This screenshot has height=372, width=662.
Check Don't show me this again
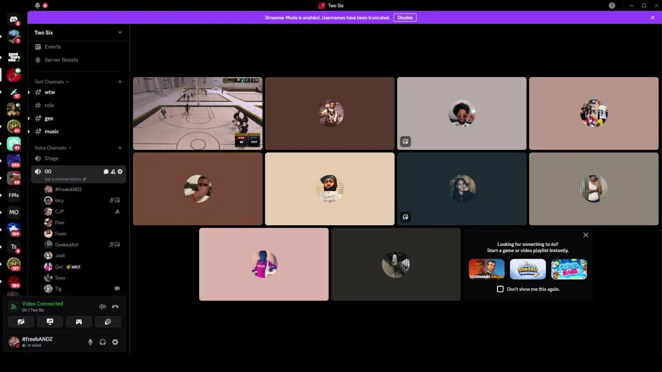[x=500, y=289]
